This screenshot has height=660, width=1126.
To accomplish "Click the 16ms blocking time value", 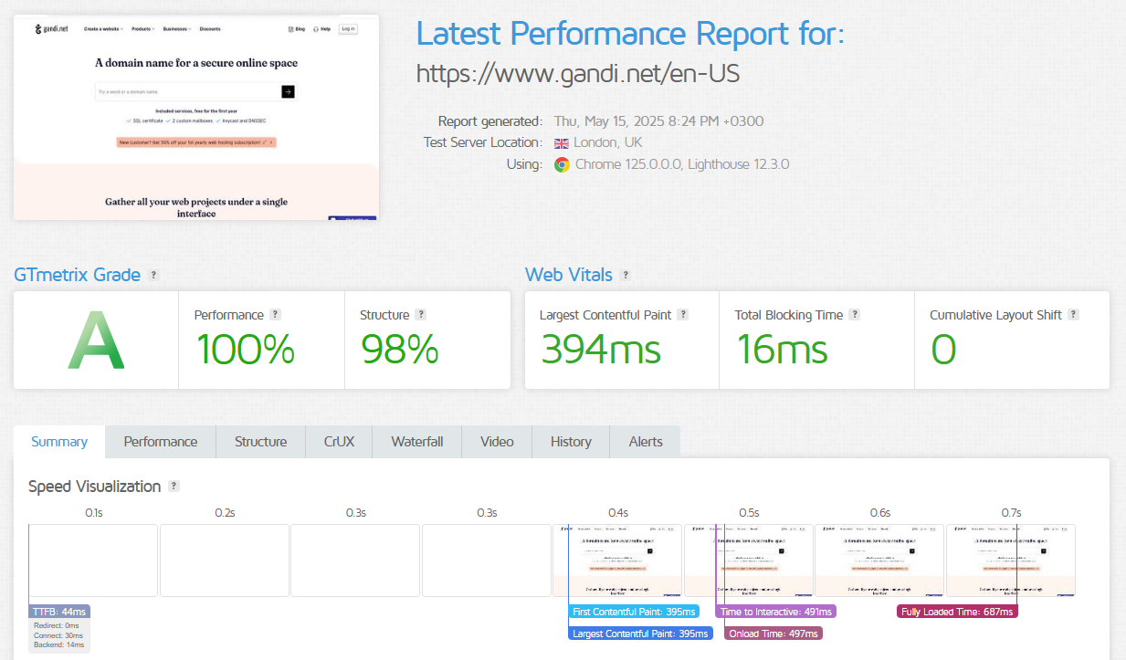I will [x=782, y=350].
